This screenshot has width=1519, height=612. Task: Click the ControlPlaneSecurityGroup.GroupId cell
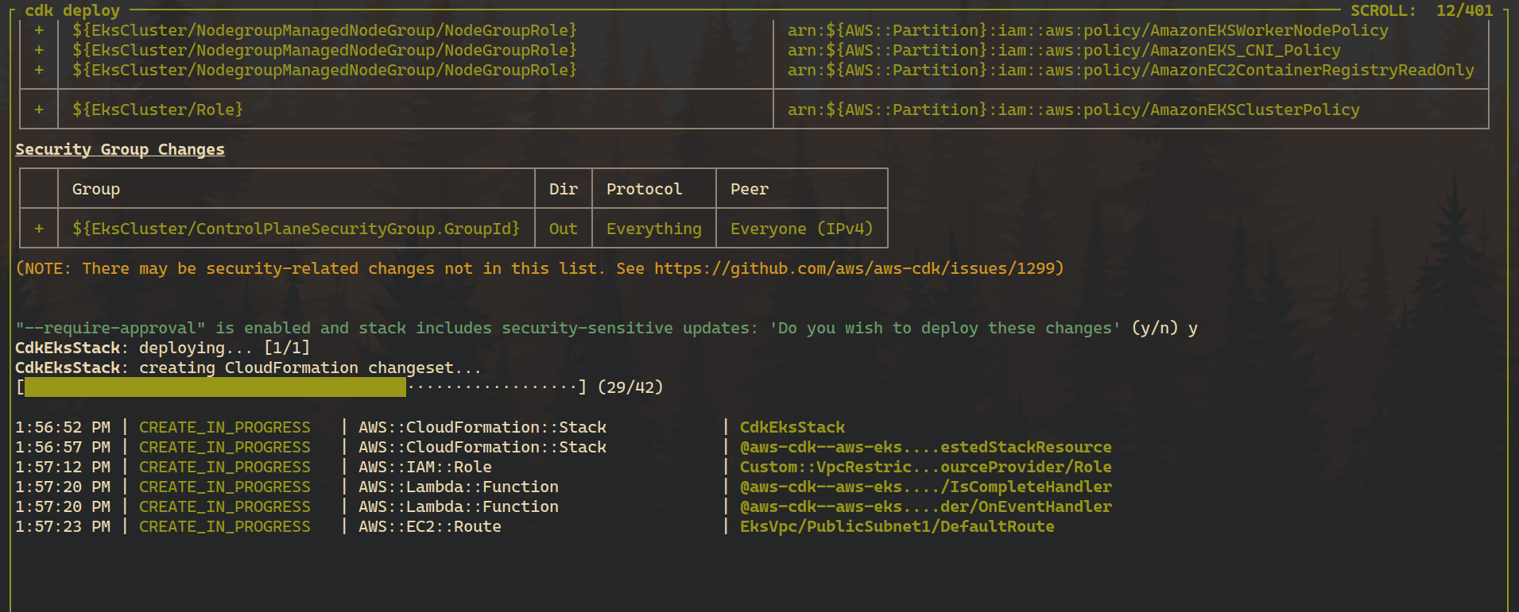(296, 229)
